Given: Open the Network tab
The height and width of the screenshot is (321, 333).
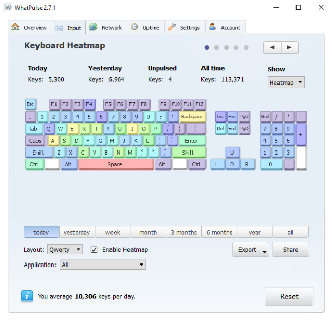Looking at the screenshot, I should (x=106, y=27).
